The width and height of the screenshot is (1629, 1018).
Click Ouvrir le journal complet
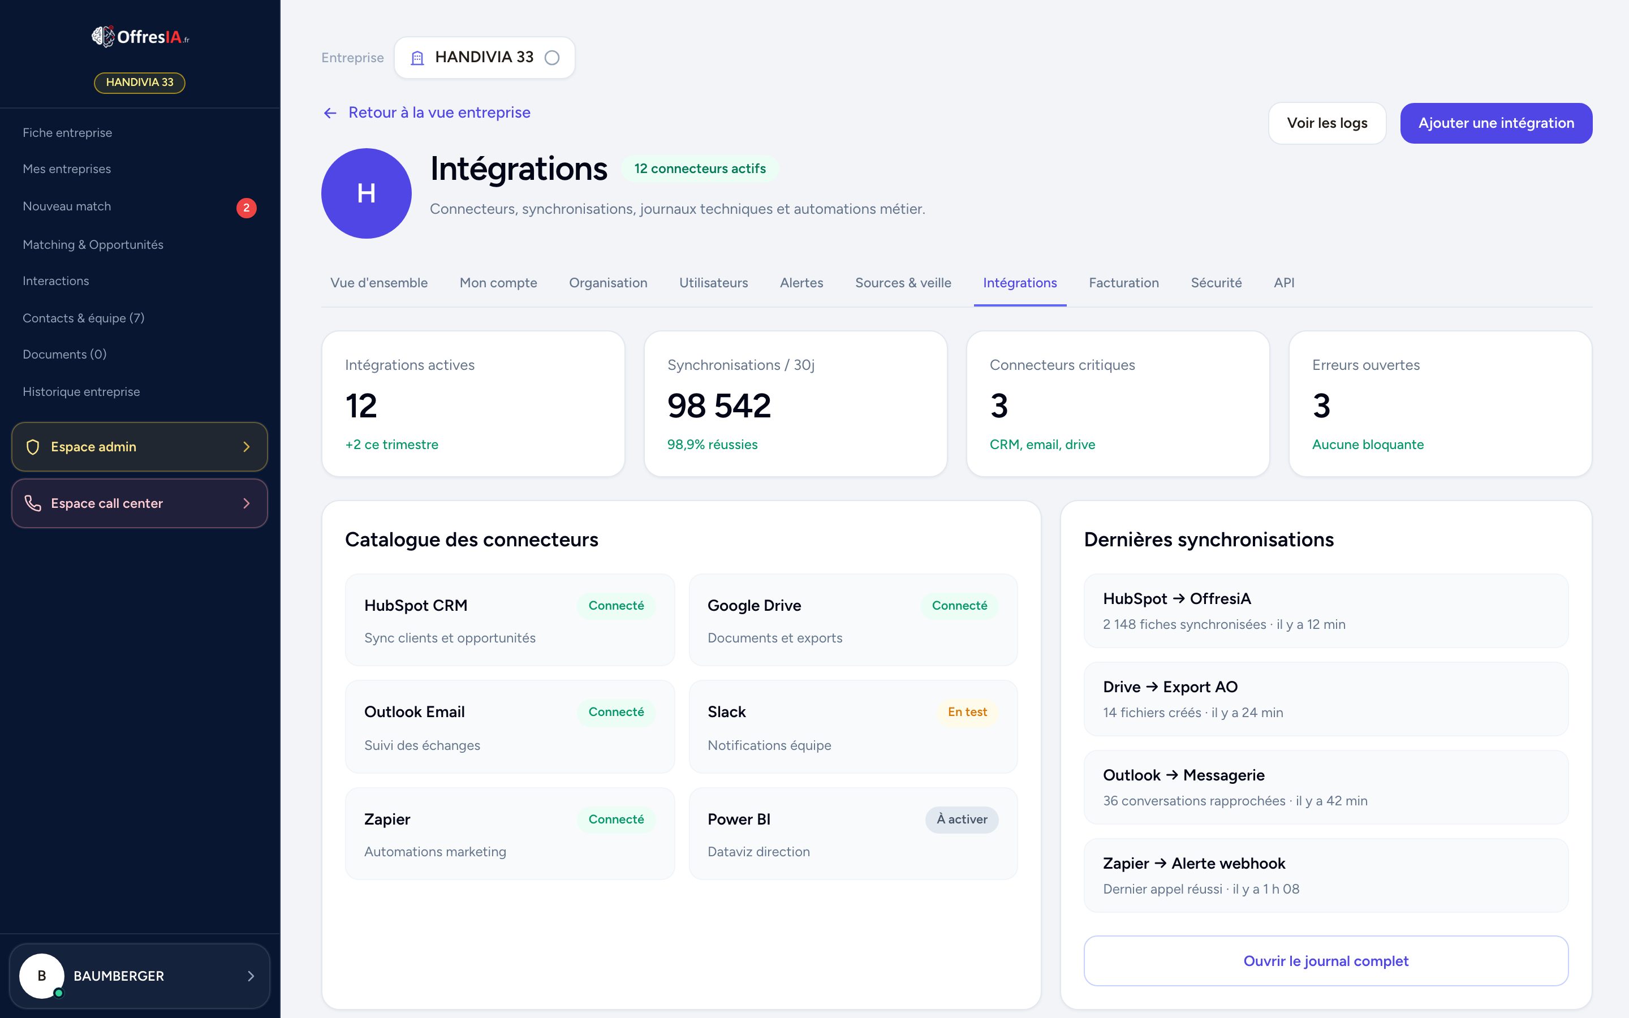(1325, 961)
